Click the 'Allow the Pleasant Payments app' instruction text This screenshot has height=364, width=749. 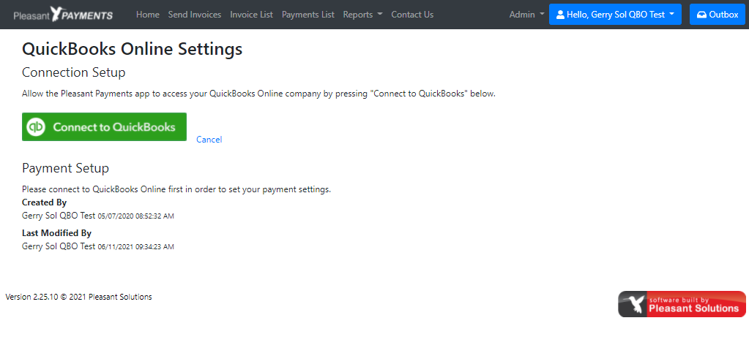click(x=259, y=94)
